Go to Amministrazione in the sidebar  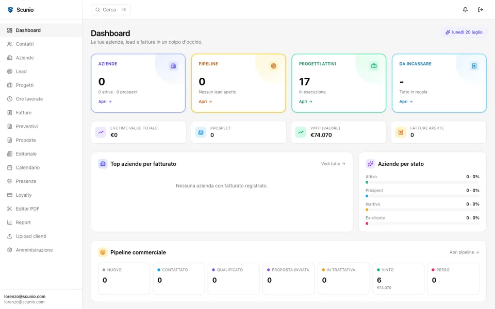point(41,250)
